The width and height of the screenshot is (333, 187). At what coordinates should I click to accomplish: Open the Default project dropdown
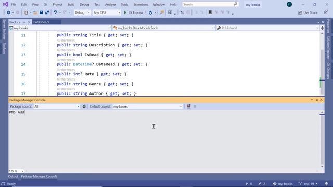tap(147, 106)
